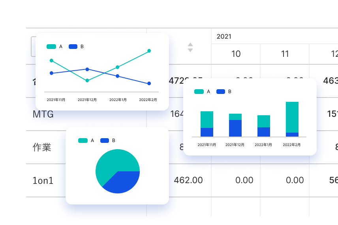Click line chart A point at 2021年11月
Image resolution: width=338 pixels, height=225 pixels.
point(51,60)
